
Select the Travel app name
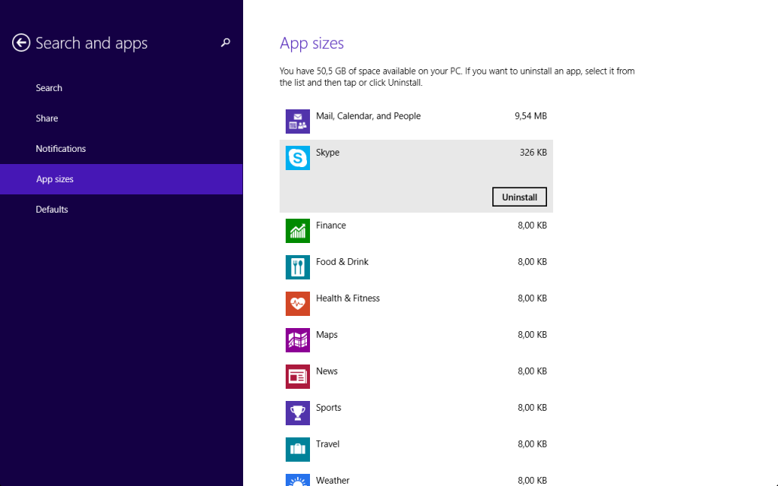click(x=327, y=443)
